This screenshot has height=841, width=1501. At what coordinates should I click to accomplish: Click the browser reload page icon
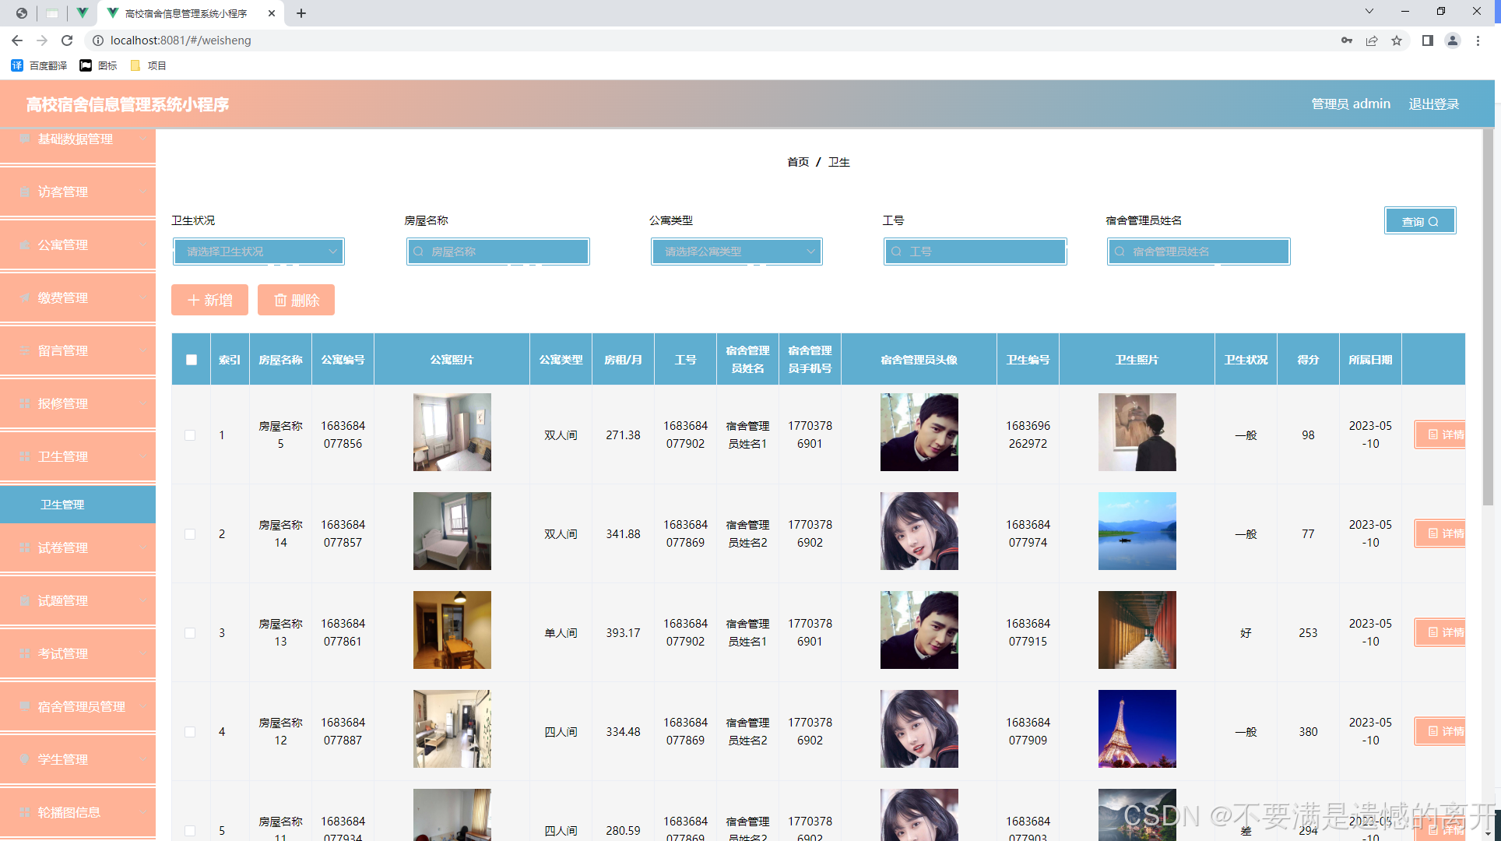click(67, 40)
